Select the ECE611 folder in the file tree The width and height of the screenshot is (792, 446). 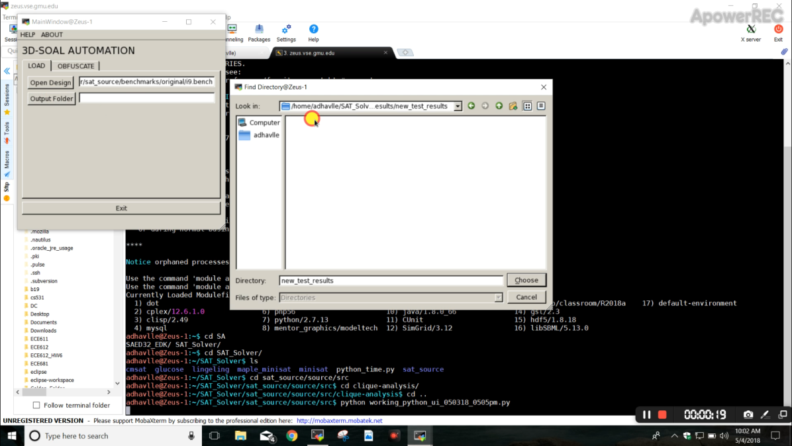39,339
